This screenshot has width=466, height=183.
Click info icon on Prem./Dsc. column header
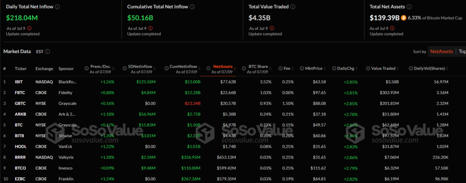point(87,68)
